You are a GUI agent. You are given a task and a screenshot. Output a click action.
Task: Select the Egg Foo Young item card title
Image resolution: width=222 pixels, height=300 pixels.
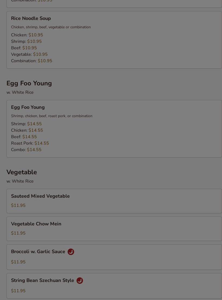pyautogui.click(x=28, y=107)
